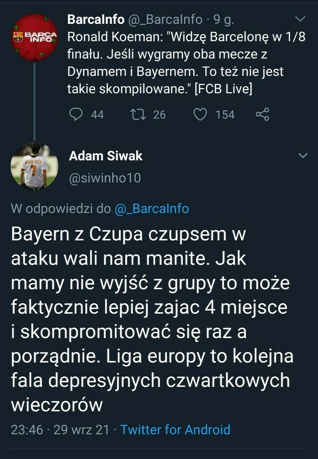Open the Twitter for Android source link
This screenshot has height=459, width=318.
coord(175,429)
